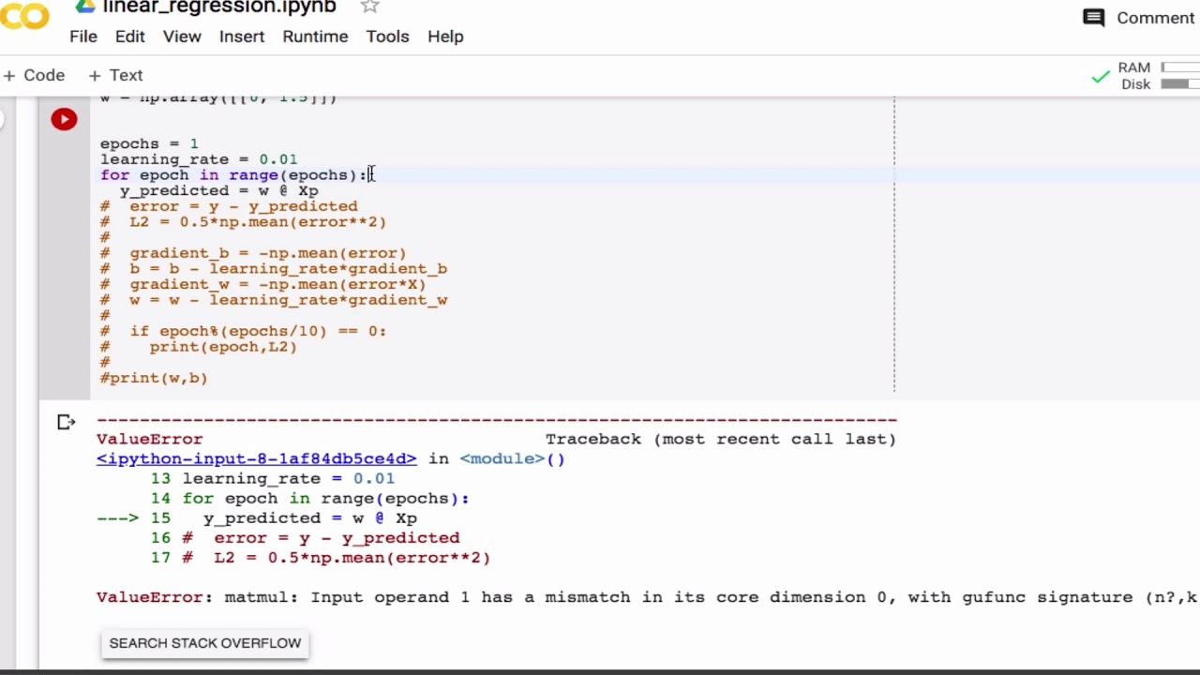Click traceback line 15 with the arrow
This screenshot has width=1200, height=675.
[x=257, y=517]
